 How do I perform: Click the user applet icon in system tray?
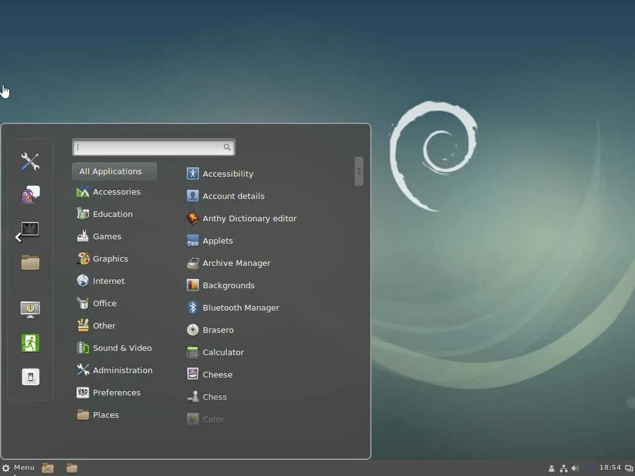pos(551,469)
